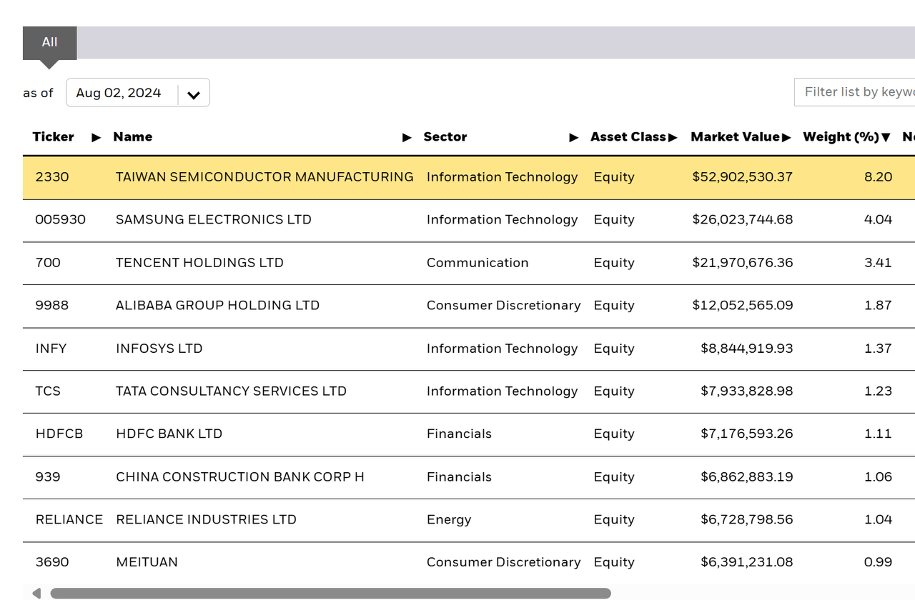This screenshot has width=915, height=600.
Task: Select INFOSYS LTD name
Action: [x=159, y=348]
